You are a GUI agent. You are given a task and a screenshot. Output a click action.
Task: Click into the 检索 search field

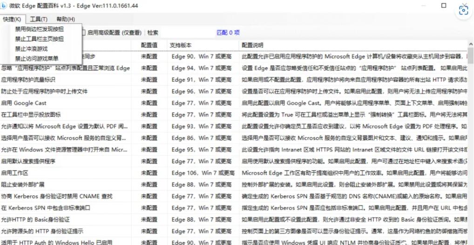pos(188,33)
